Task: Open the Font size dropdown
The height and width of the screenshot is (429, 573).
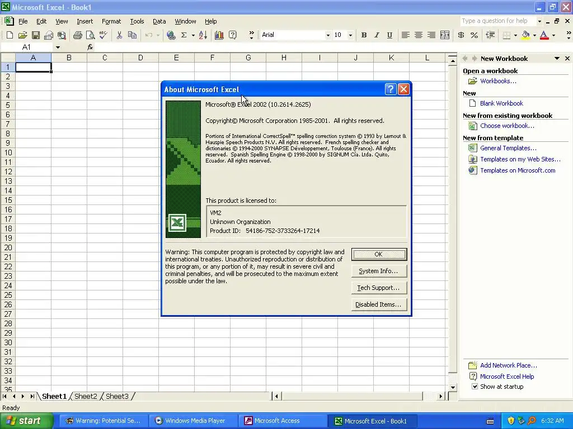Action: coord(350,35)
